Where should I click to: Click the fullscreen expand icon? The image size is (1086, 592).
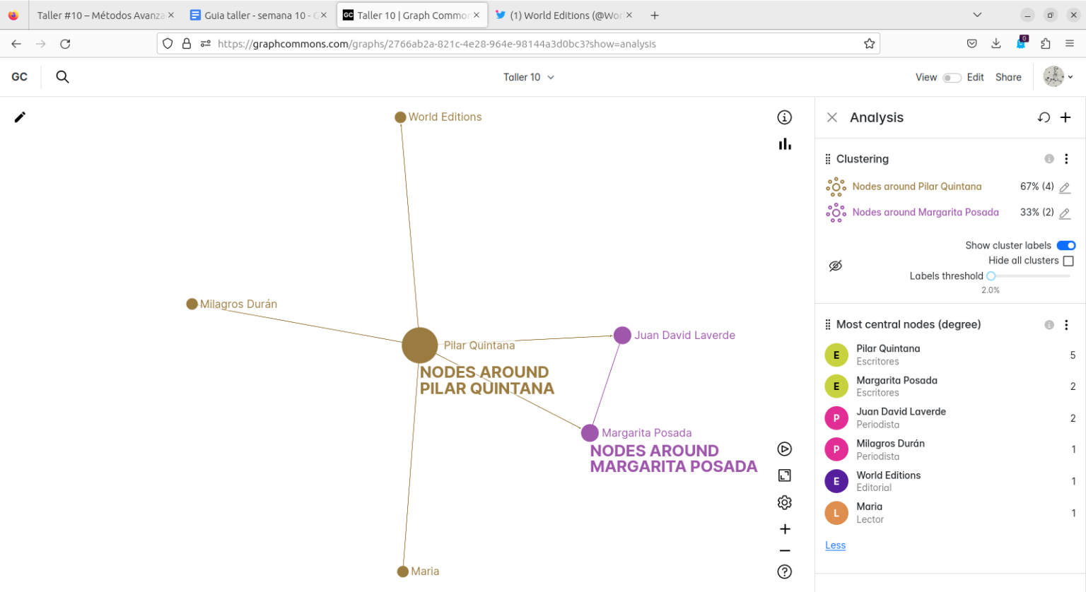[785, 476]
